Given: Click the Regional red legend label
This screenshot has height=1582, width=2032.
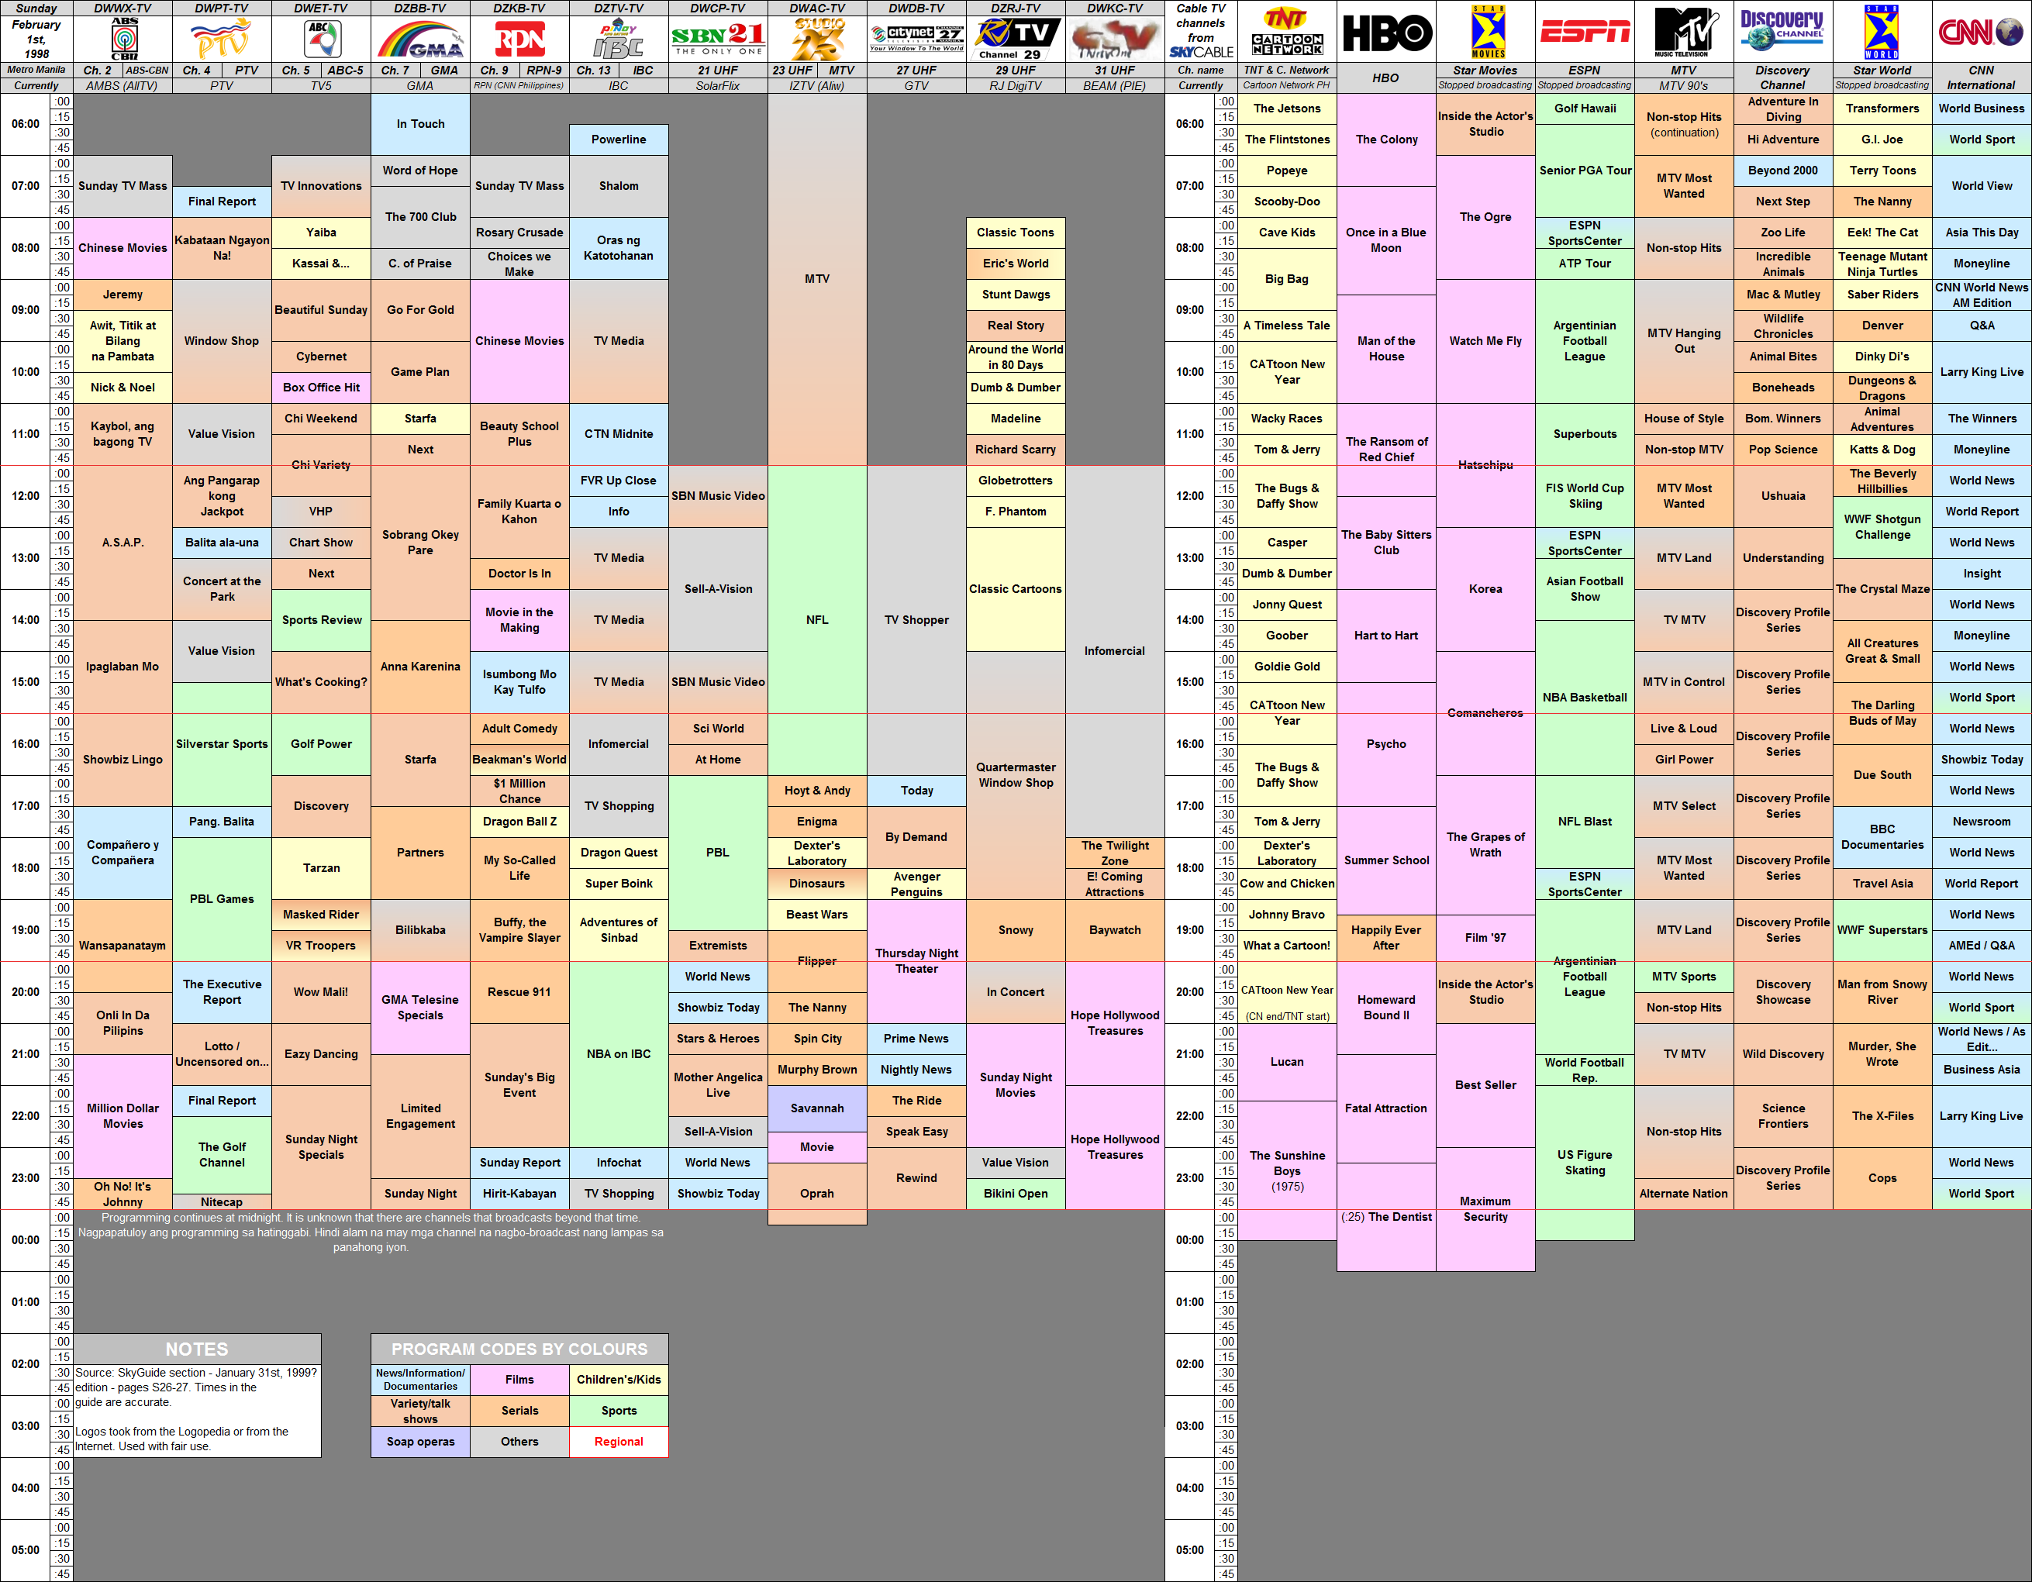Looking at the screenshot, I should pos(619,1442).
